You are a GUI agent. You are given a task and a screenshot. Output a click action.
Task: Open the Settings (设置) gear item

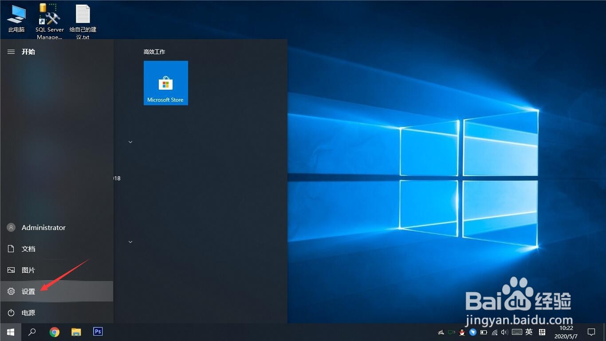57,291
